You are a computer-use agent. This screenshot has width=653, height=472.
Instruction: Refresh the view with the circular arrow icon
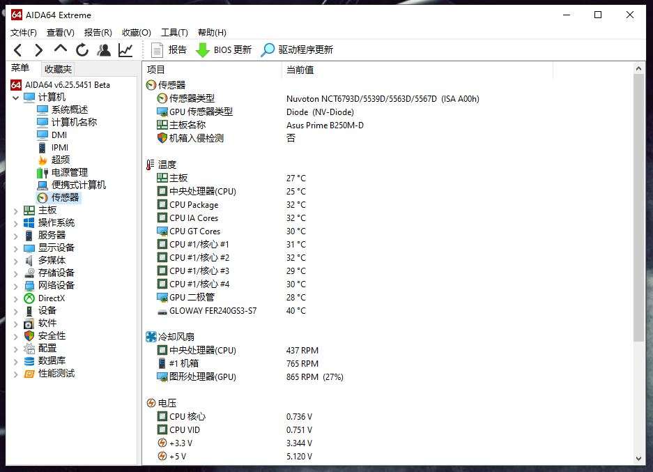pos(82,50)
